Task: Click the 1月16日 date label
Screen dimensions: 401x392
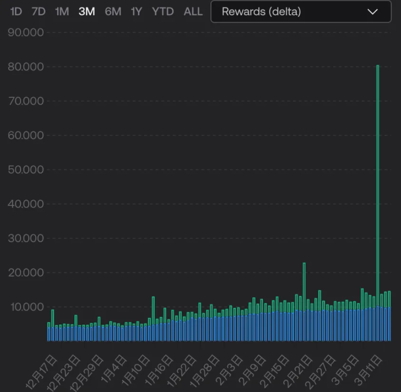Action: 159,370
